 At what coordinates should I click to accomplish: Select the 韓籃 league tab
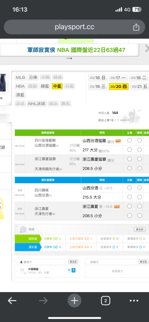tap(45, 86)
